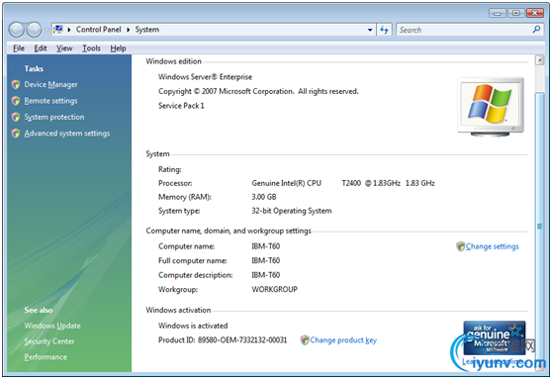Click the 32-bit Operating System value

[292, 211]
